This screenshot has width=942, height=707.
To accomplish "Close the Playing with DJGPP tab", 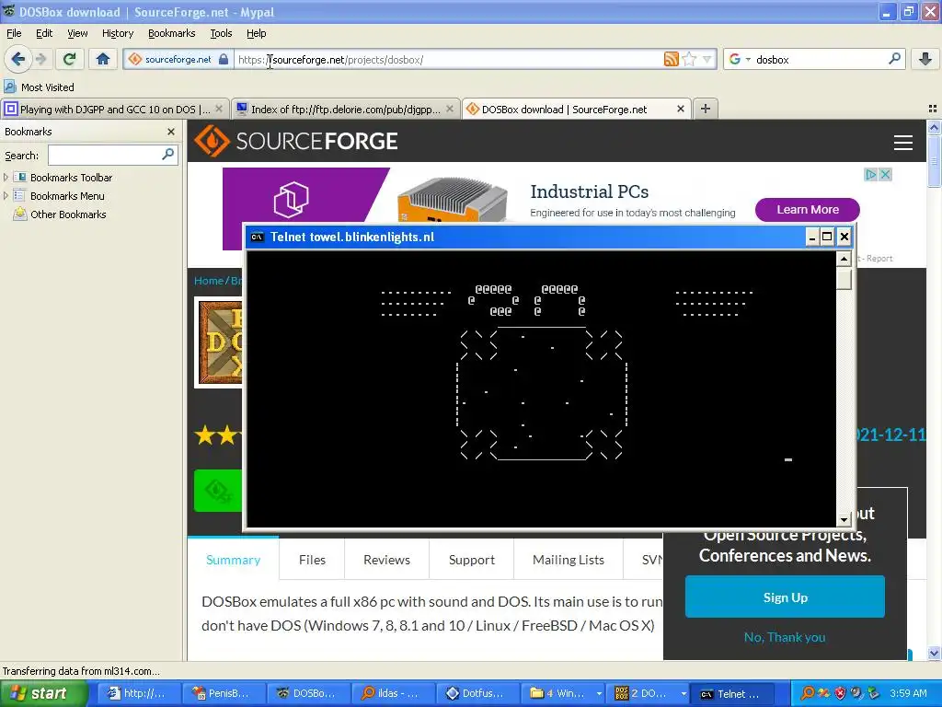I will [219, 109].
